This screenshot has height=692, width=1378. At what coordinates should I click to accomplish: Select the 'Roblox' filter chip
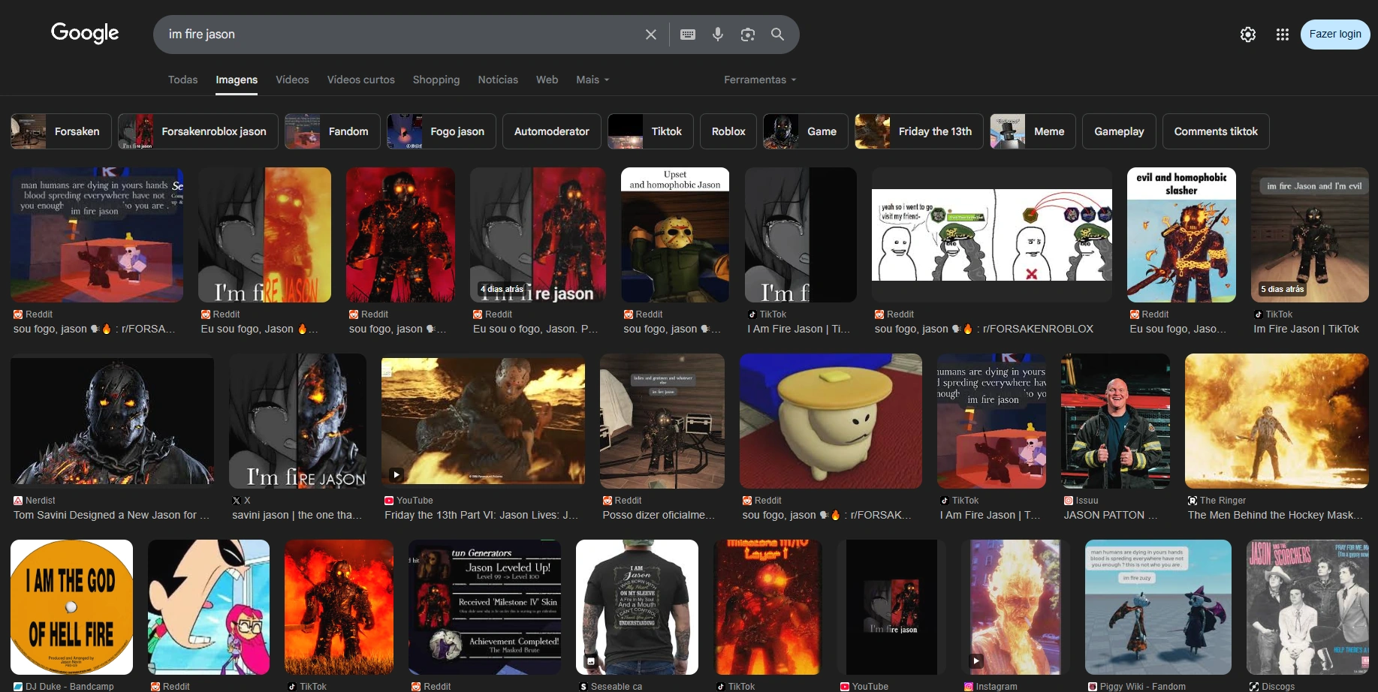(x=728, y=131)
